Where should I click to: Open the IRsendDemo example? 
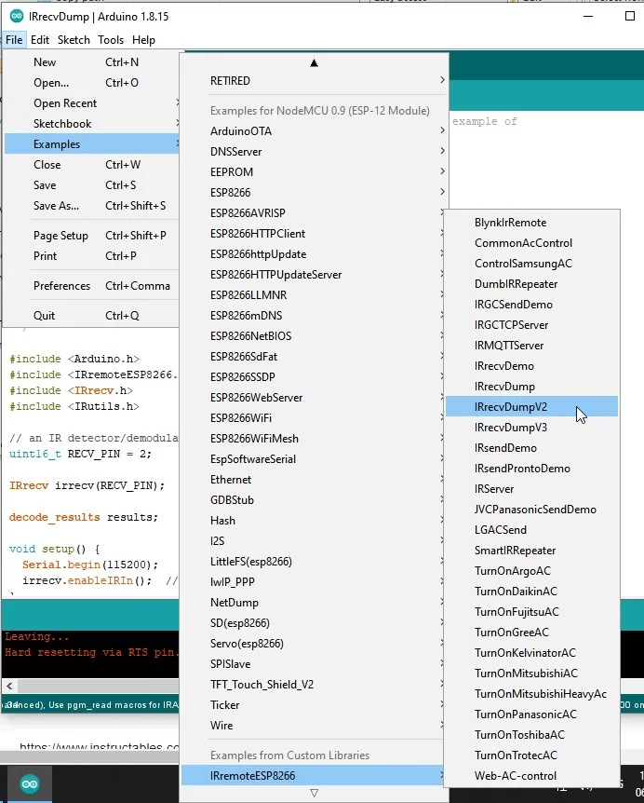(532, 447)
